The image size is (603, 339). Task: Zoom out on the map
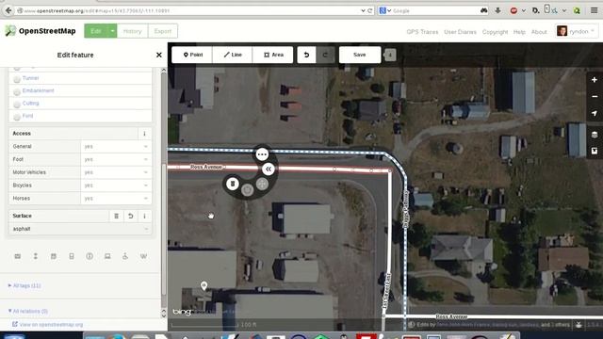pos(595,96)
